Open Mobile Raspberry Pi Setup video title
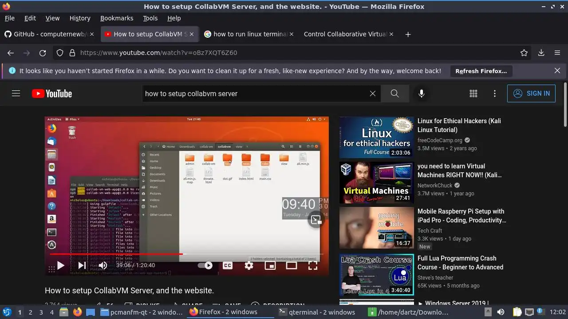The height and width of the screenshot is (319, 568). click(x=461, y=216)
